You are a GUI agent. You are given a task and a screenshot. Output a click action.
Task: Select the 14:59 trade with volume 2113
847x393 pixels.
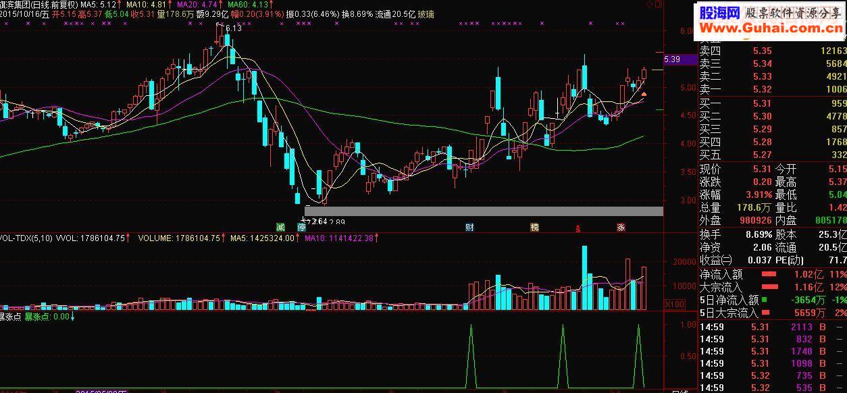(772, 327)
